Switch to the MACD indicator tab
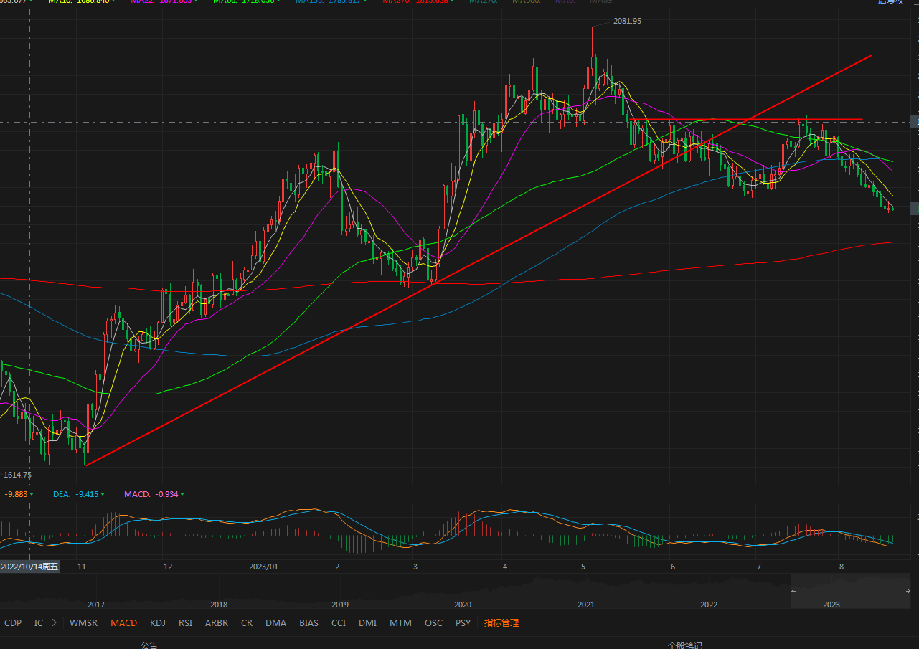919x649 pixels. tap(123, 622)
